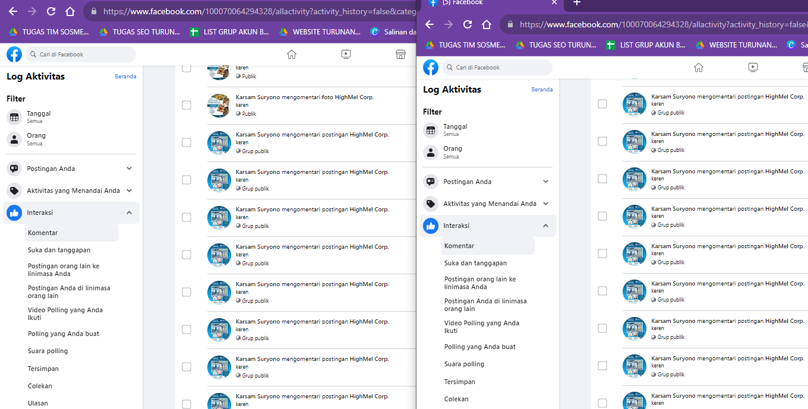Click Facebook logo in the left window

tap(14, 55)
